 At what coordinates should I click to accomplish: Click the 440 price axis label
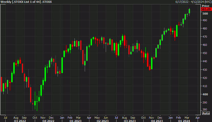[205, 61]
